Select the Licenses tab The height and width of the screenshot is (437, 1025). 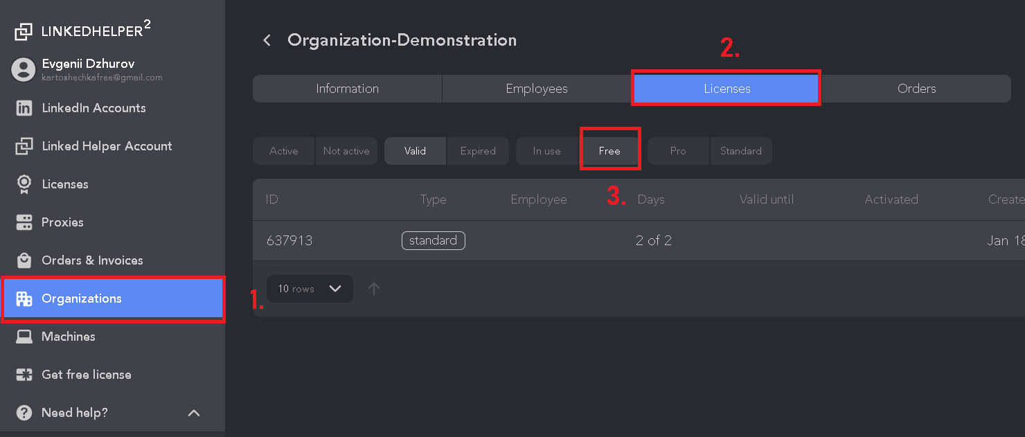tap(727, 89)
